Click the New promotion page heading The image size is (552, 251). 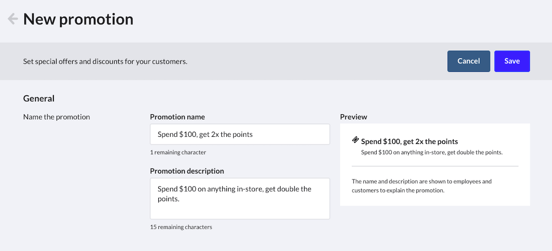pyautogui.click(x=78, y=19)
